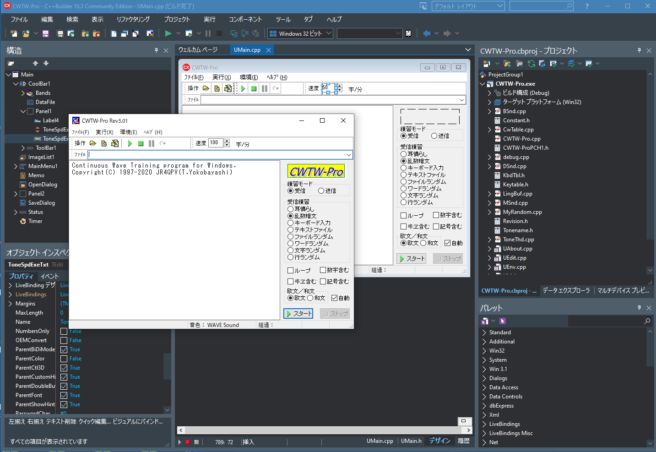Click pause icon in CWTW-Pro Rev3.01 toolbar
This screenshot has height=452, width=656.
point(152,143)
